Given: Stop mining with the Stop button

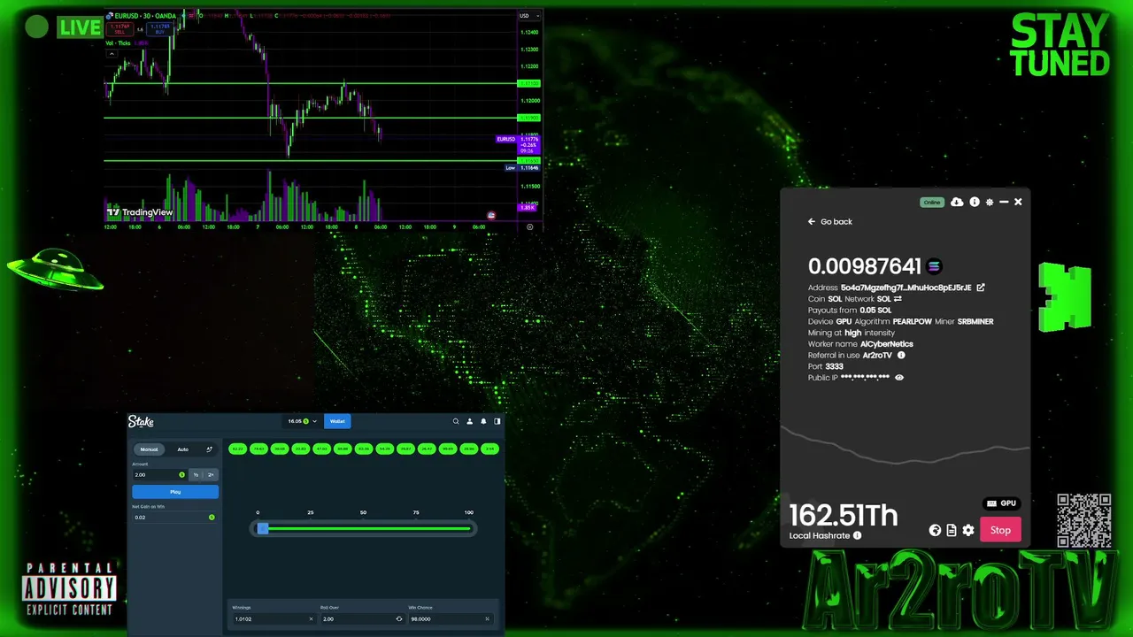Looking at the screenshot, I should [x=1000, y=530].
